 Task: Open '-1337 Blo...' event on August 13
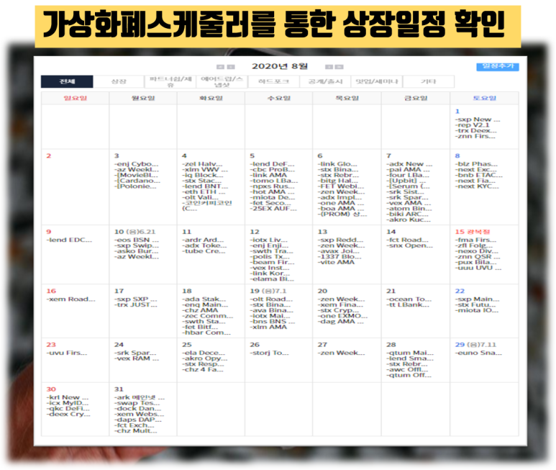tap(339, 256)
